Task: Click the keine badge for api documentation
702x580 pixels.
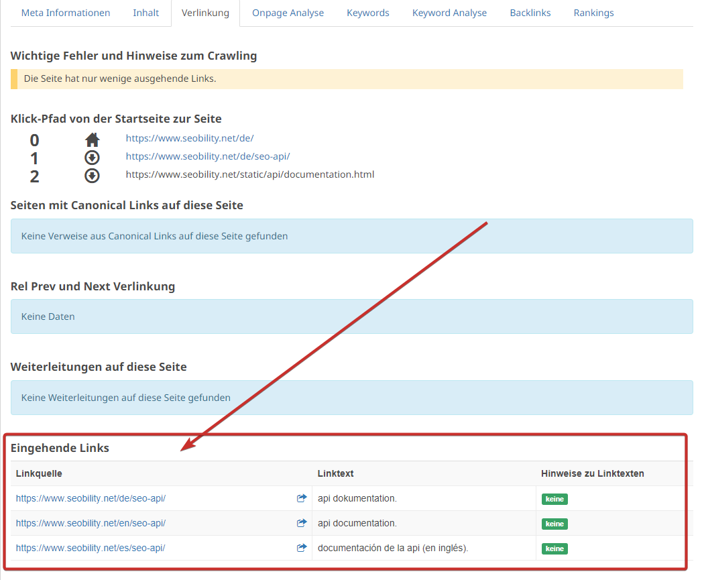Action: tap(554, 524)
